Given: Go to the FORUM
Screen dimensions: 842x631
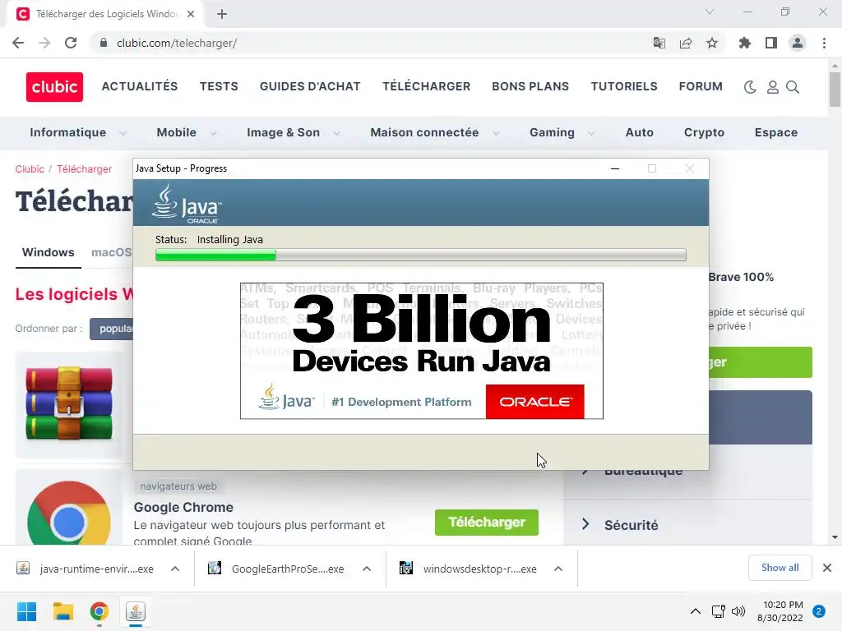Looking at the screenshot, I should 701,86.
